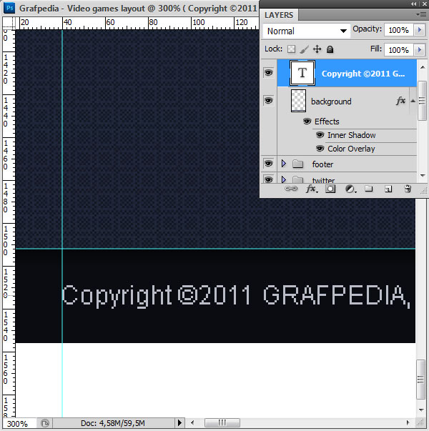Screen dimensions: 429x431
Task: Select the Inner Shadow effect
Action: (x=352, y=135)
